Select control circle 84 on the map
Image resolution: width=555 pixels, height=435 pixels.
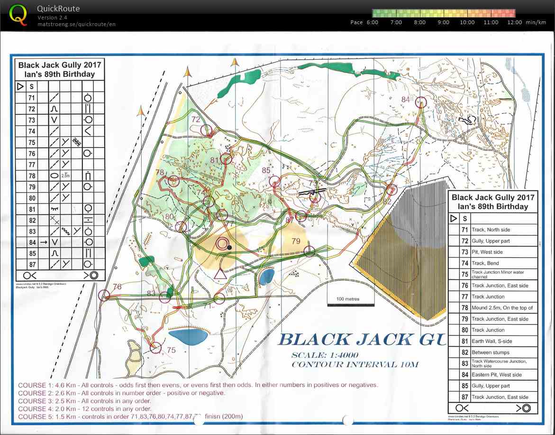point(420,102)
